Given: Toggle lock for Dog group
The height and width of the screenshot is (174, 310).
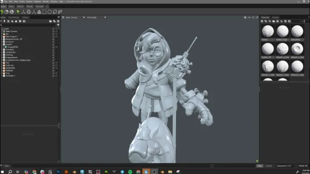Looking at the screenshot, I should [53, 73].
